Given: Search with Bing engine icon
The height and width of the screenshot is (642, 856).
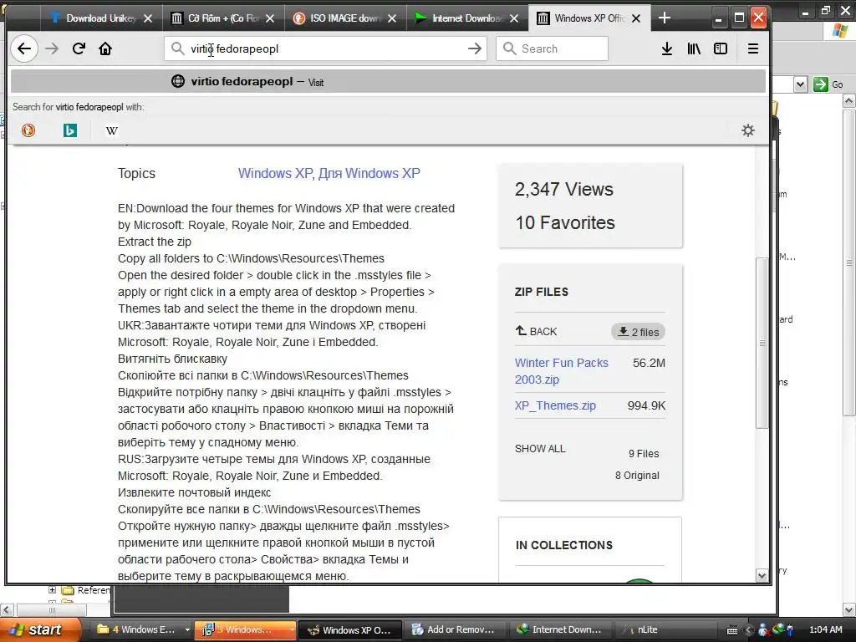Looking at the screenshot, I should tap(70, 130).
